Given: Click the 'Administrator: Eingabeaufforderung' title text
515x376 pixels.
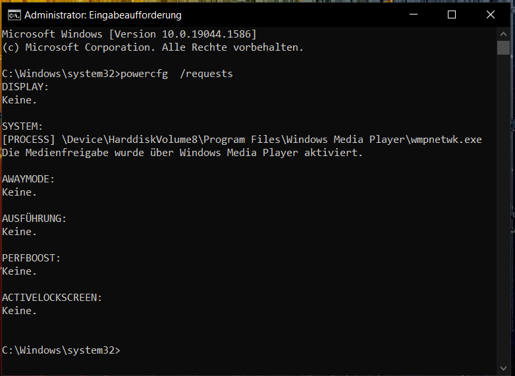Looking at the screenshot, I should 103,15.
